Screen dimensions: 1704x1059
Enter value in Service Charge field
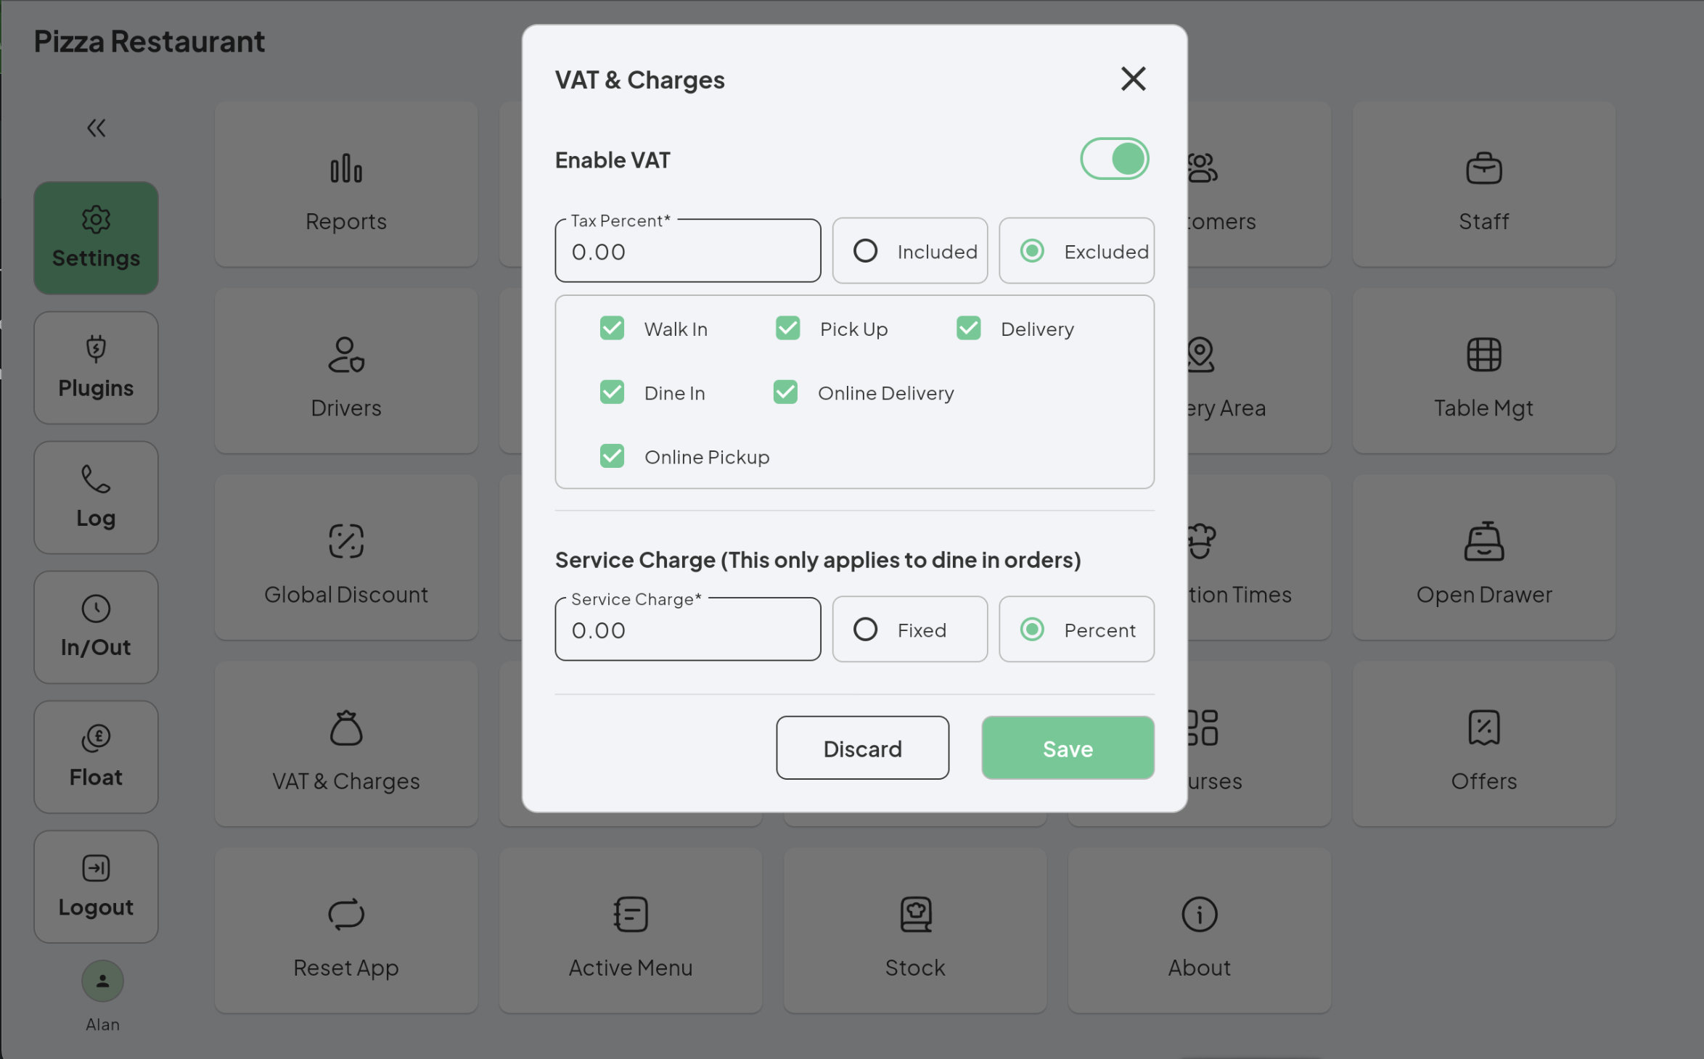[689, 630]
